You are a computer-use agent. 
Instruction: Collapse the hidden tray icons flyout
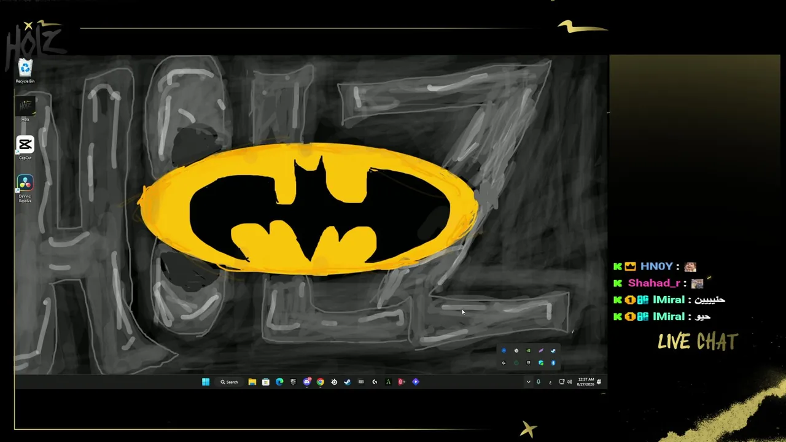pos(528,382)
